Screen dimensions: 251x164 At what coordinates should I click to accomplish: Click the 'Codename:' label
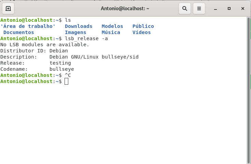coord(14,69)
